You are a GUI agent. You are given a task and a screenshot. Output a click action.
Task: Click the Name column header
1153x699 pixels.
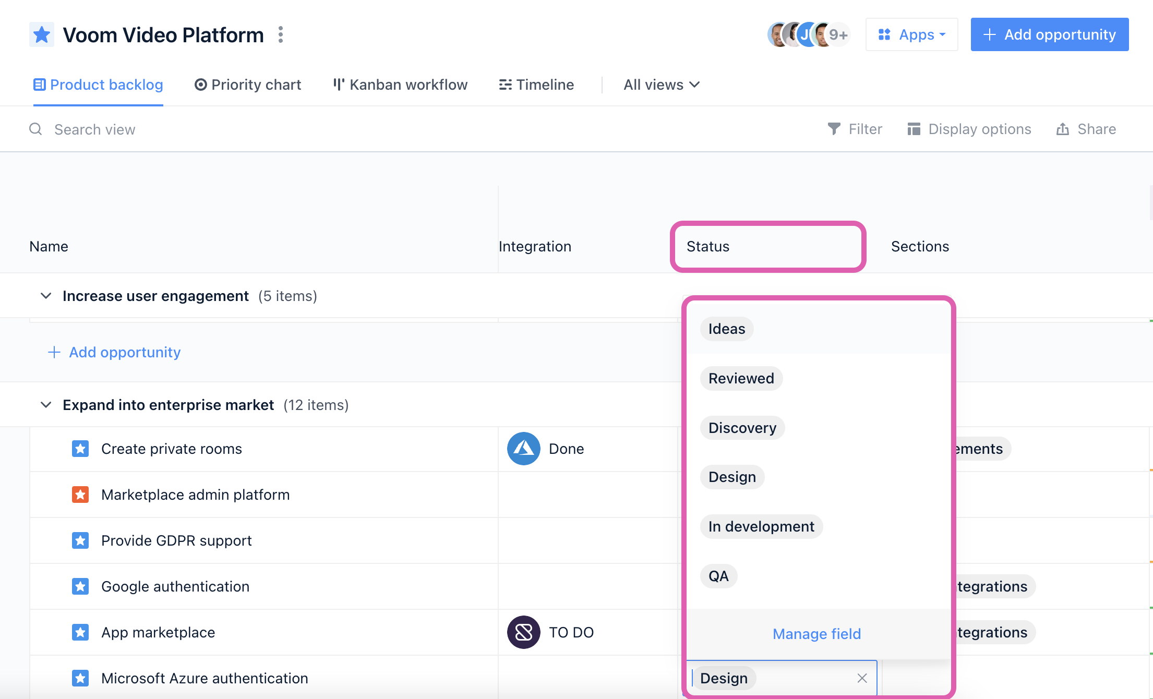(x=49, y=246)
